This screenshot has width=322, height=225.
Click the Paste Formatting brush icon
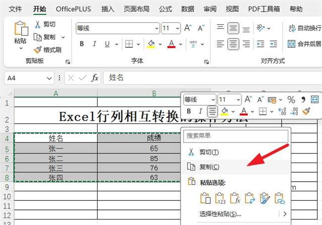click(265, 198)
